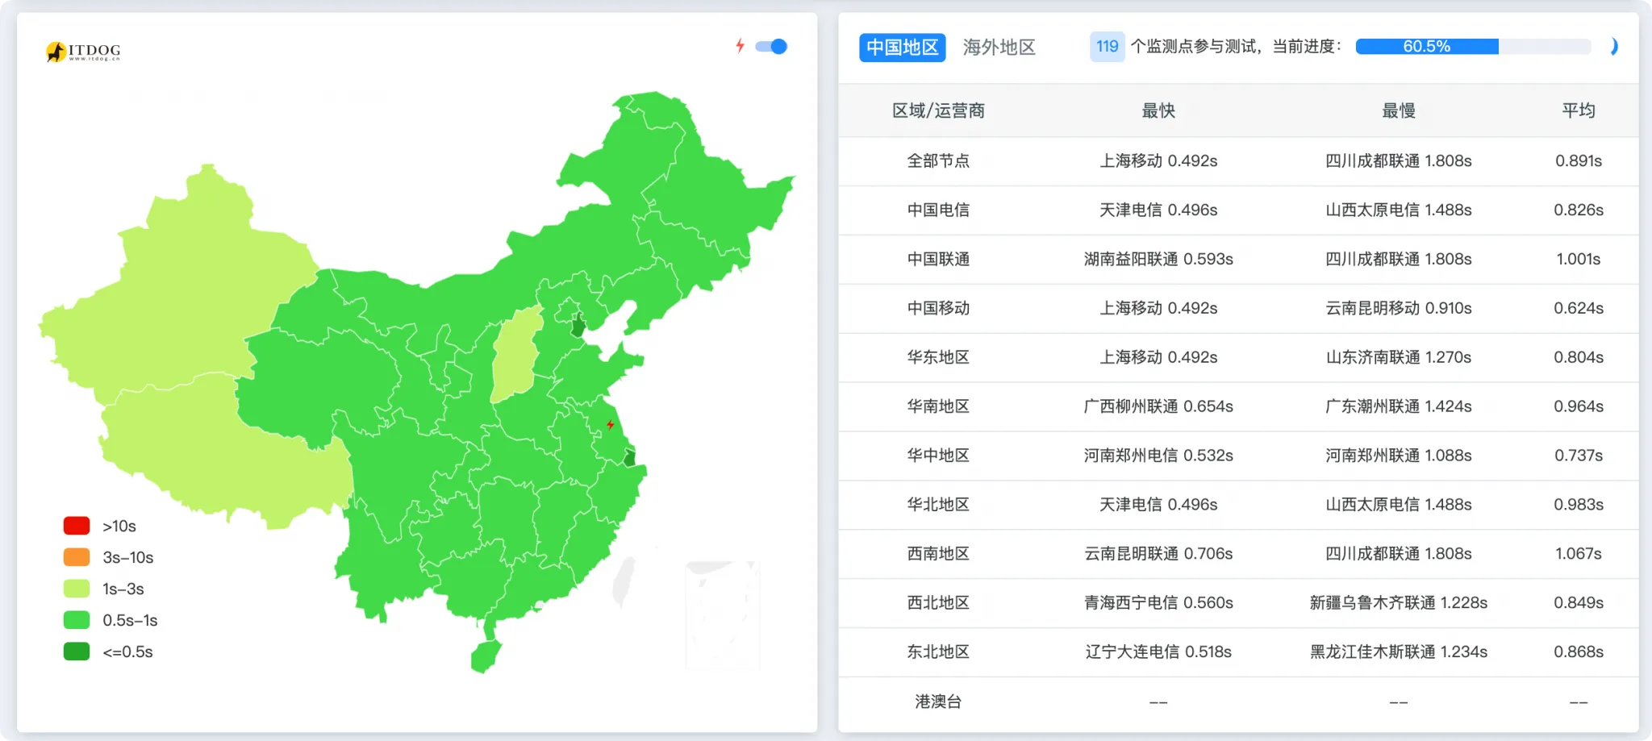Disable the live-update toggle switch on the map panel
This screenshot has height=741, width=1652.
point(772,47)
